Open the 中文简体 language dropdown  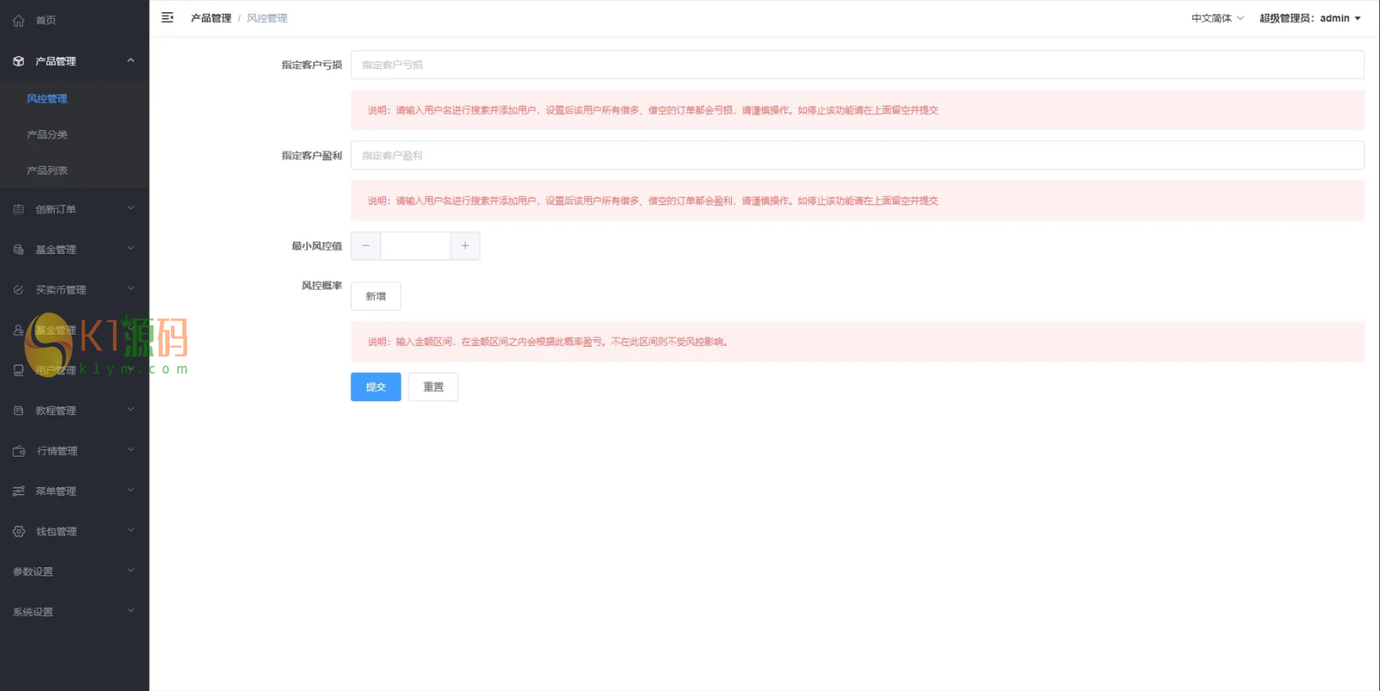1217,18
